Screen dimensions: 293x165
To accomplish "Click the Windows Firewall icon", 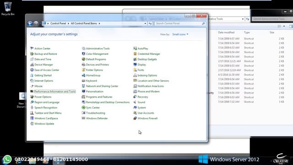I will click(x=135, y=118).
